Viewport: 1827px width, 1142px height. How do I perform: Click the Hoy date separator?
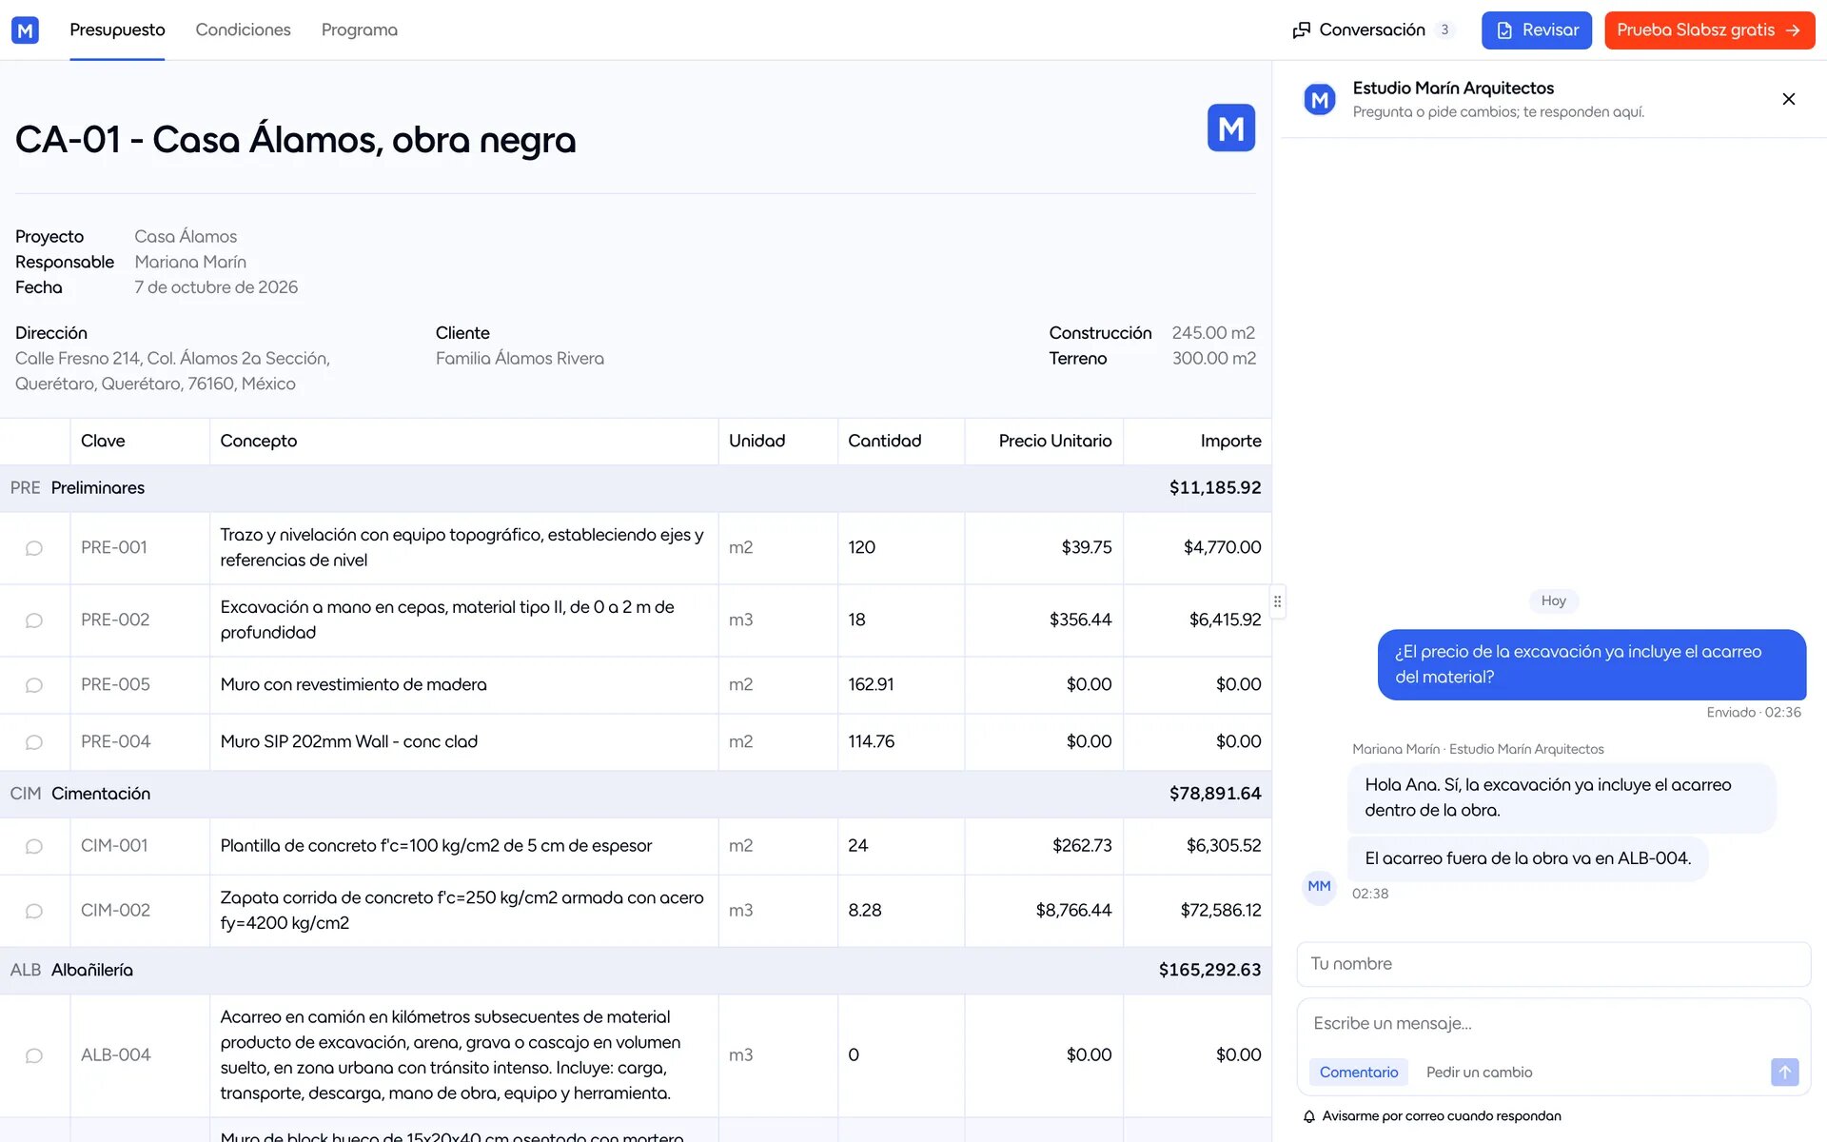[x=1553, y=601]
